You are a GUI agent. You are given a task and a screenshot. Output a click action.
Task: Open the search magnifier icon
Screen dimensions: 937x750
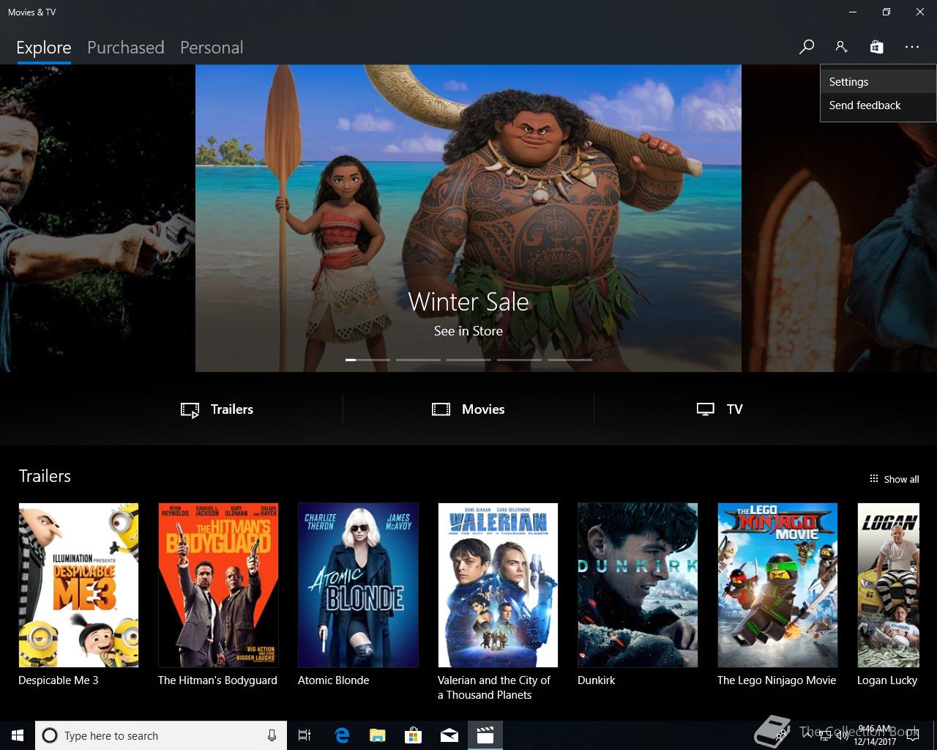[806, 47]
